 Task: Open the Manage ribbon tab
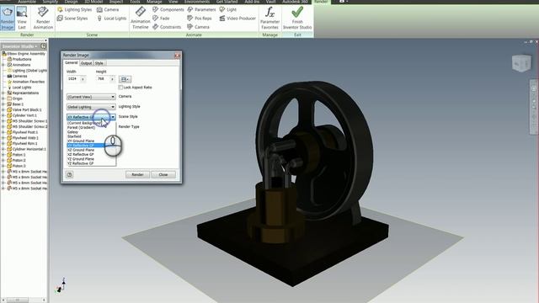pos(154,2)
